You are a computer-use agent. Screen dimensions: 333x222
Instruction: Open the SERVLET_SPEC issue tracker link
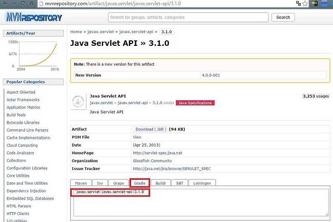click(x=172, y=169)
